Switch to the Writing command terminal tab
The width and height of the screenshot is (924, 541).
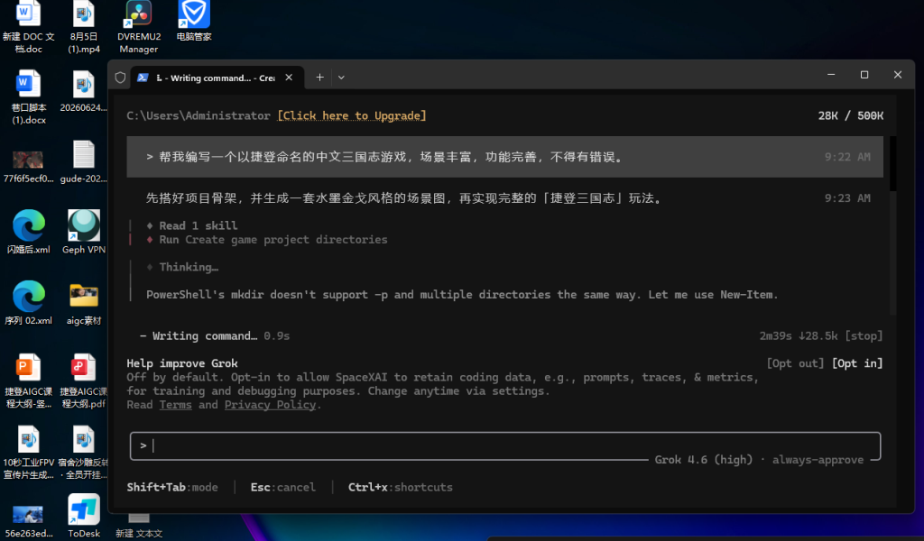(x=216, y=78)
